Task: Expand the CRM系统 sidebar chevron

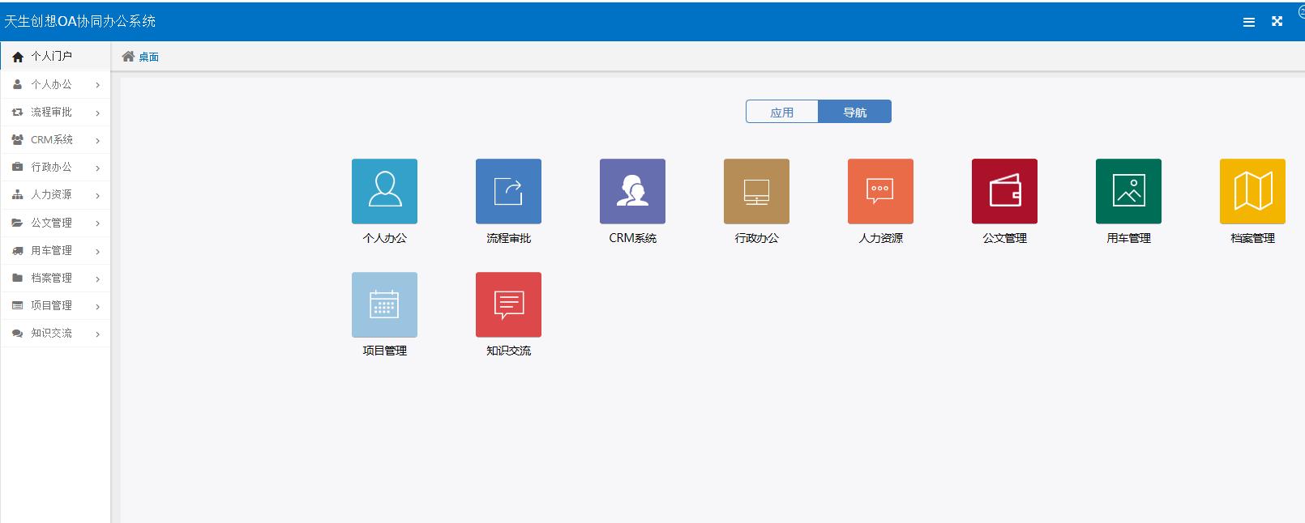Action: [97, 140]
